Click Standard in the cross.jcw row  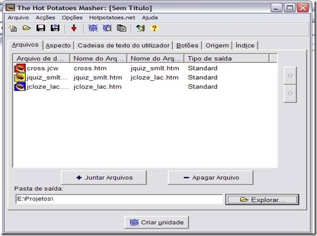pyautogui.click(x=202, y=68)
